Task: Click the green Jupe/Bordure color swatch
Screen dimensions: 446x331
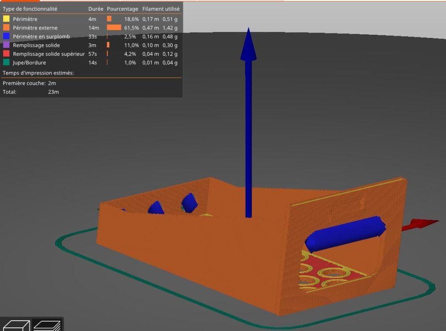Action: (6, 62)
